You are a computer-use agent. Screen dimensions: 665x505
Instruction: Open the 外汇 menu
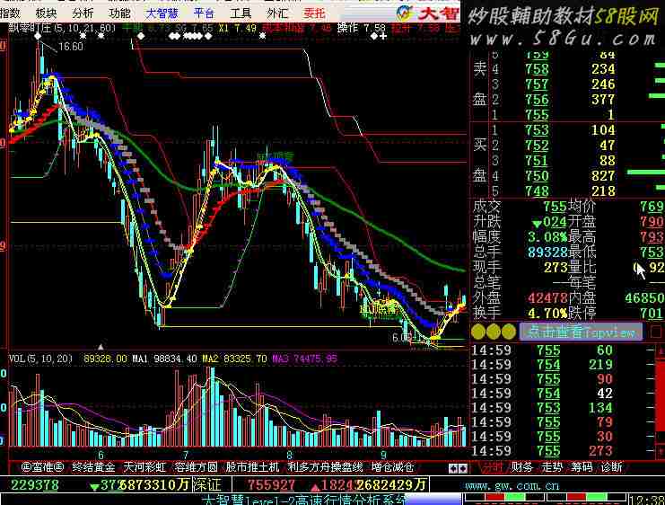(277, 13)
